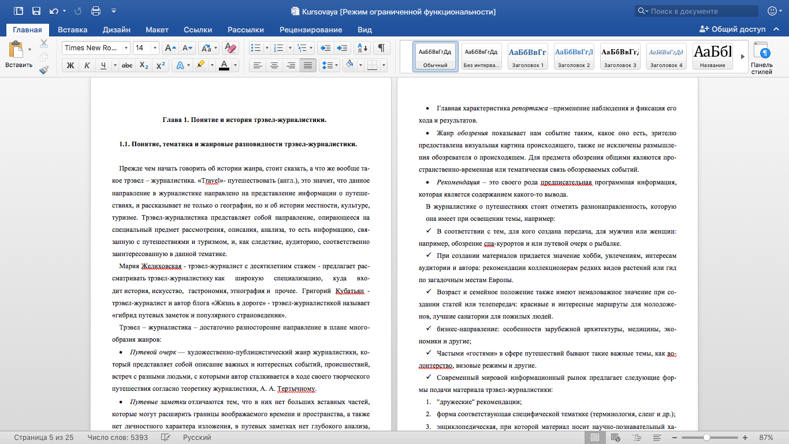This screenshot has width=789, height=444.
Task: Align text left
Action: tap(258, 65)
